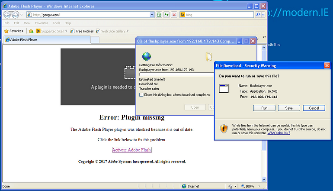Click the search magnifier icon

pyautogui.click(x=258, y=15)
